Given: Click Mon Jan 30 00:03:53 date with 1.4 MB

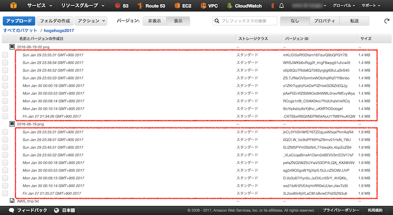Looking at the screenshot, I should click(x=54, y=93).
